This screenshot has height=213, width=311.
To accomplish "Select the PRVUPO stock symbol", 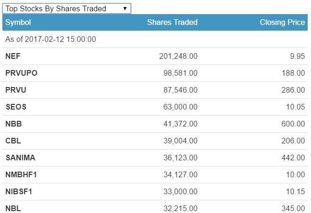I will (x=21, y=73).
